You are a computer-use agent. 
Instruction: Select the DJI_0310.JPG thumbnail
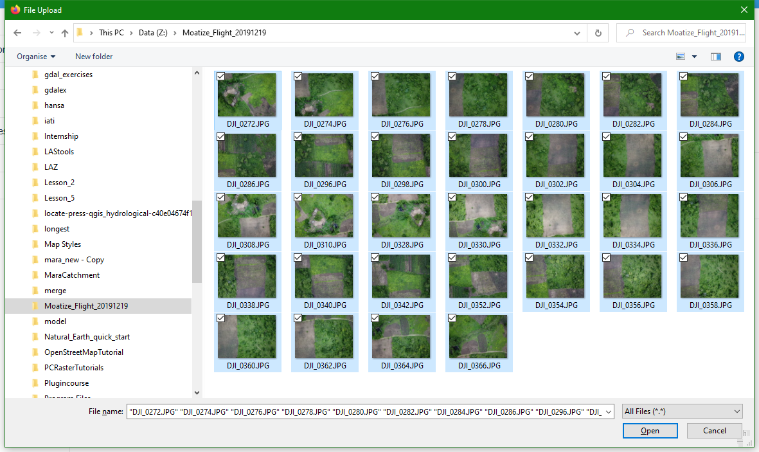click(x=324, y=215)
